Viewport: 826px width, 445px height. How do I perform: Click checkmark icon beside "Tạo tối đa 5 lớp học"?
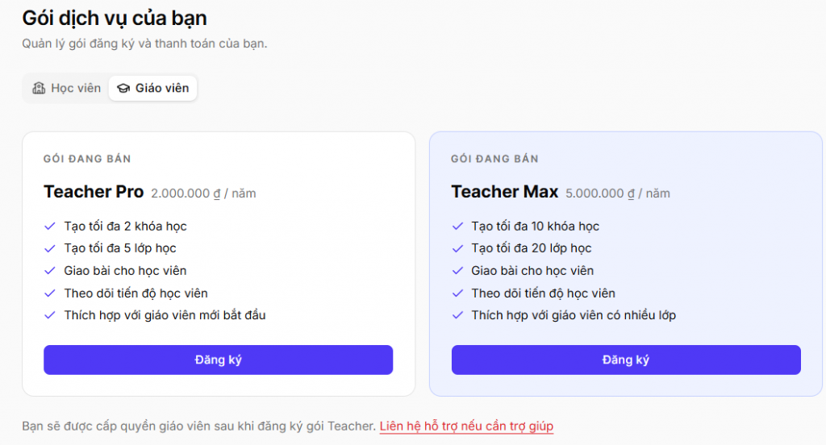(x=50, y=248)
